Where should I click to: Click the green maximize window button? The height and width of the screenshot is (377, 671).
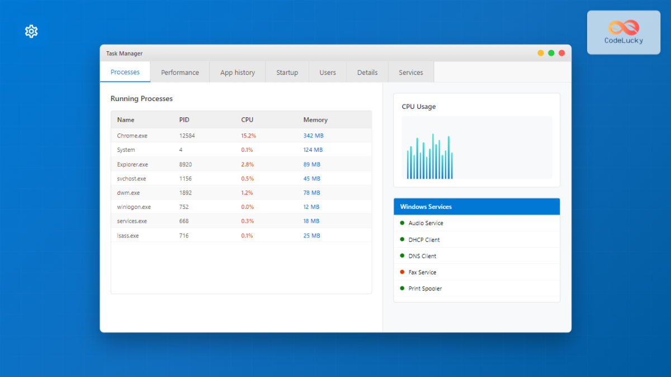coord(551,53)
